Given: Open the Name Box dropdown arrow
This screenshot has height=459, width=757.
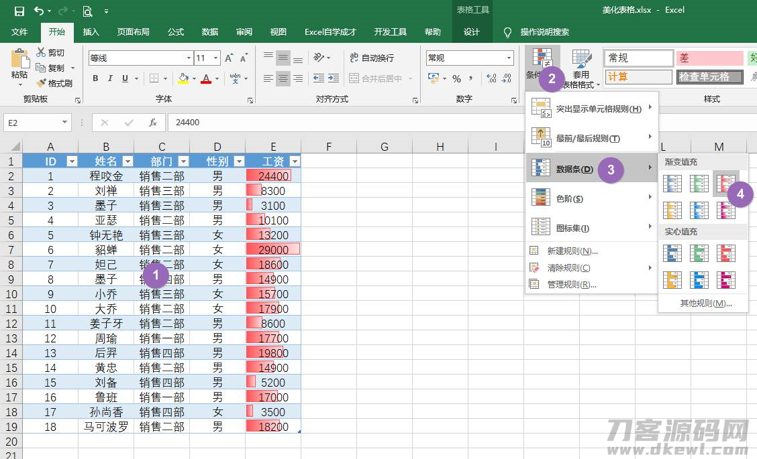Looking at the screenshot, I should pyautogui.click(x=64, y=123).
